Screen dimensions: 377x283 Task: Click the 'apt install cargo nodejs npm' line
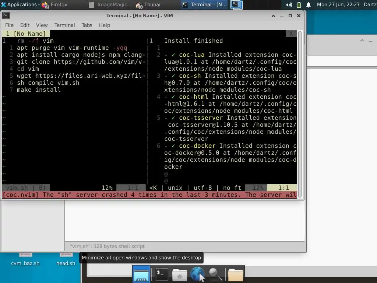coord(80,55)
